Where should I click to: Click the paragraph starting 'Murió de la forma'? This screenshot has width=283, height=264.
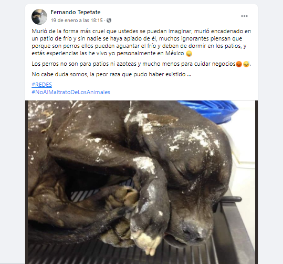click(142, 42)
